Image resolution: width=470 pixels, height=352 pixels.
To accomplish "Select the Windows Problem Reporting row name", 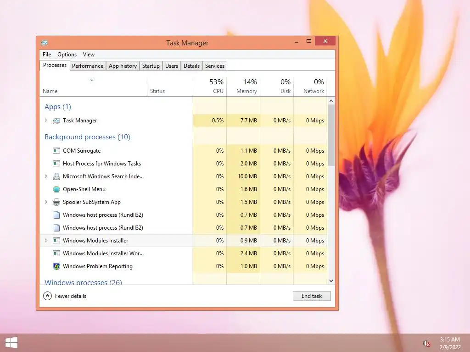I will click(x=98, y=266).
